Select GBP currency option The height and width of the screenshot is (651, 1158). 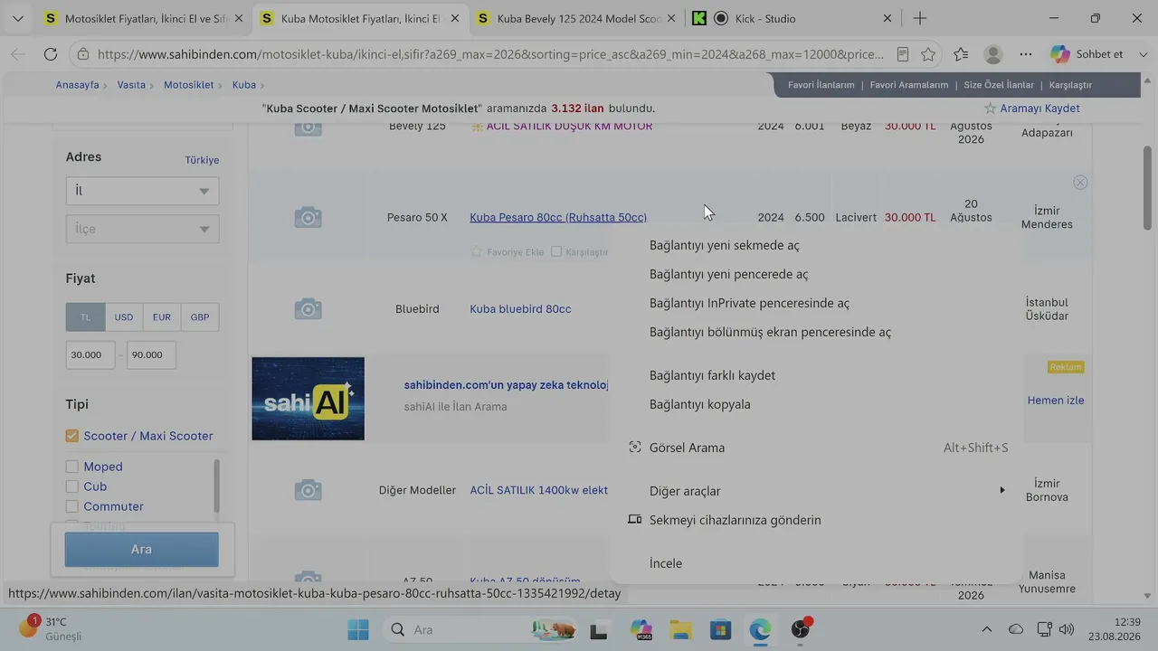(x=200, y=317)
